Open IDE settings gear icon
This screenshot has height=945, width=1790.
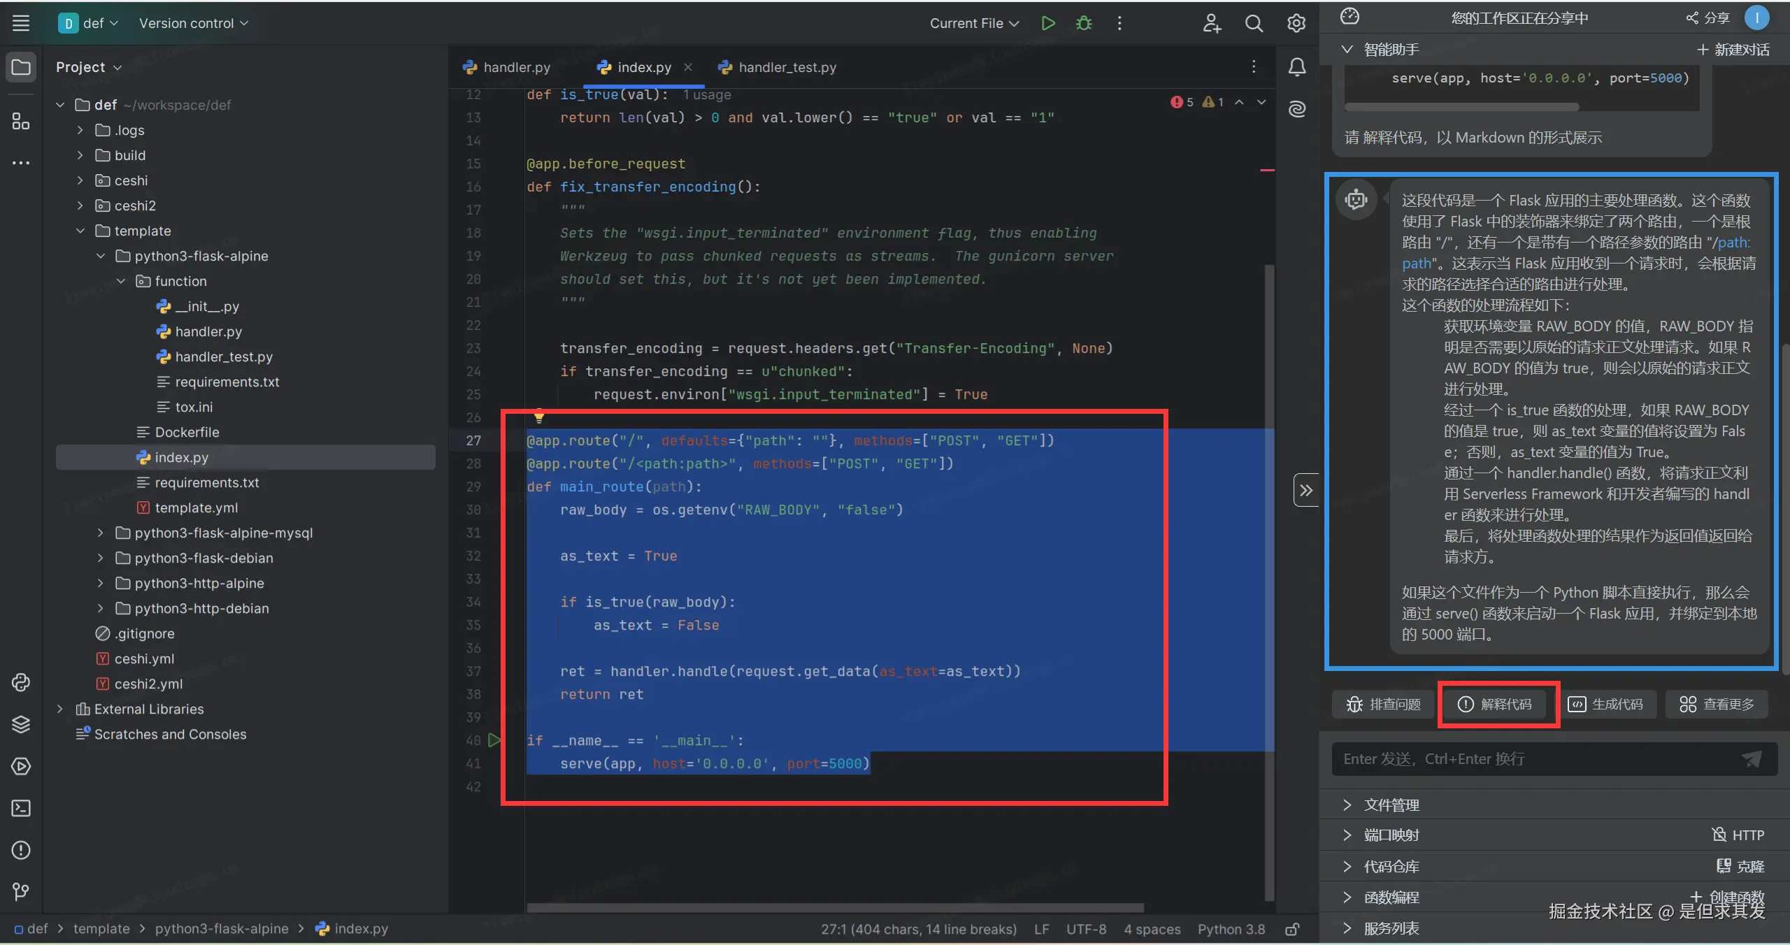tap(1296, 23)
